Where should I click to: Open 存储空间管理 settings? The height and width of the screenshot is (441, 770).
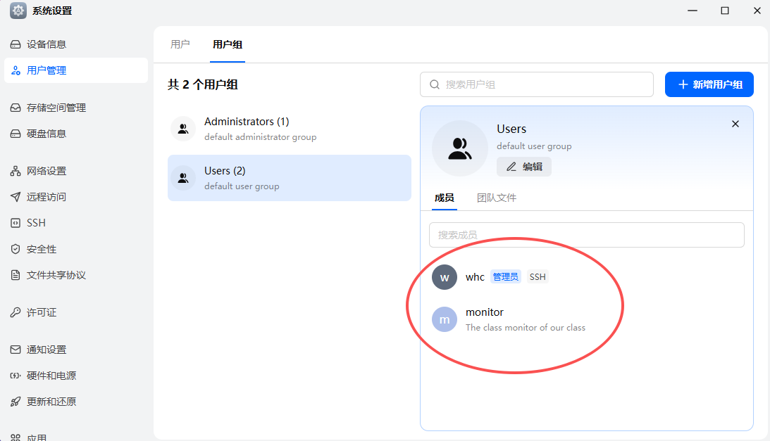tap(75, 108)
